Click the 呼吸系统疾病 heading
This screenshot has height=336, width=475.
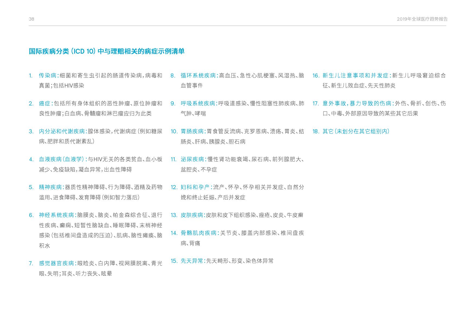198,104
